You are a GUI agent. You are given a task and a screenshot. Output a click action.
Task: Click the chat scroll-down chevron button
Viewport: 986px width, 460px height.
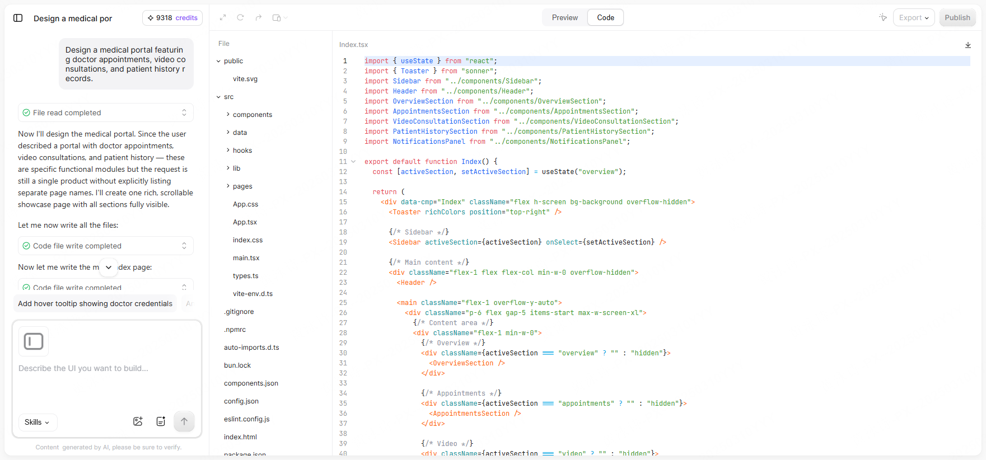(x=109, y=267)
